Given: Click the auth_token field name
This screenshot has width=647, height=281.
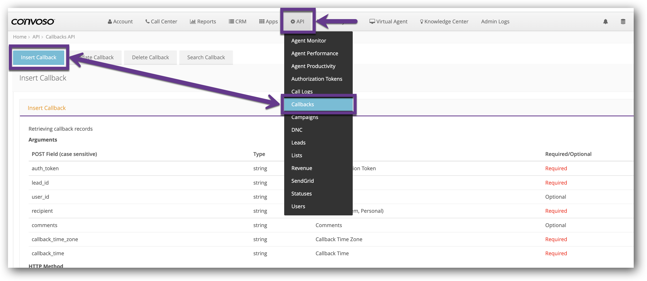Looking at the screenshot, I should (x=45, y=168).
